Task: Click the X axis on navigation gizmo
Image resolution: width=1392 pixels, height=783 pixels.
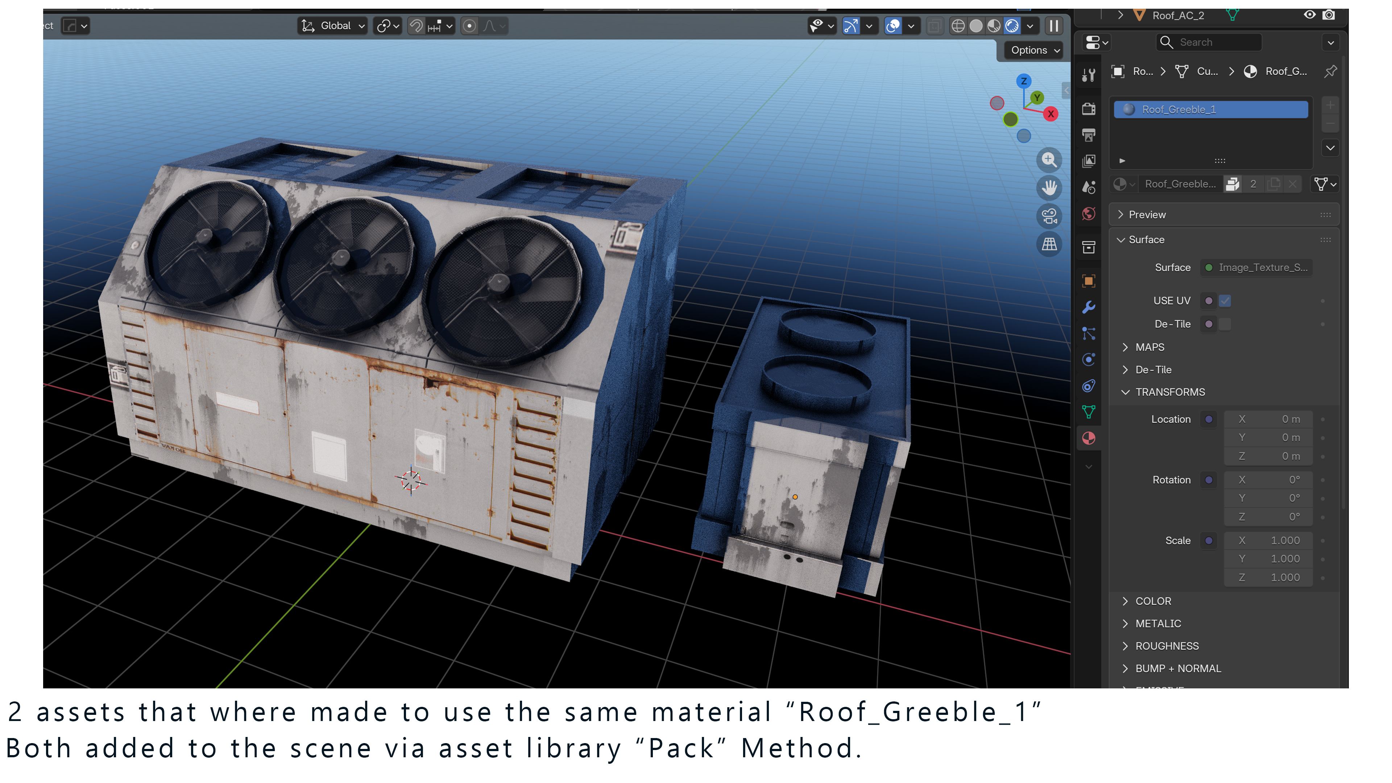Action: coord(1051,114)
